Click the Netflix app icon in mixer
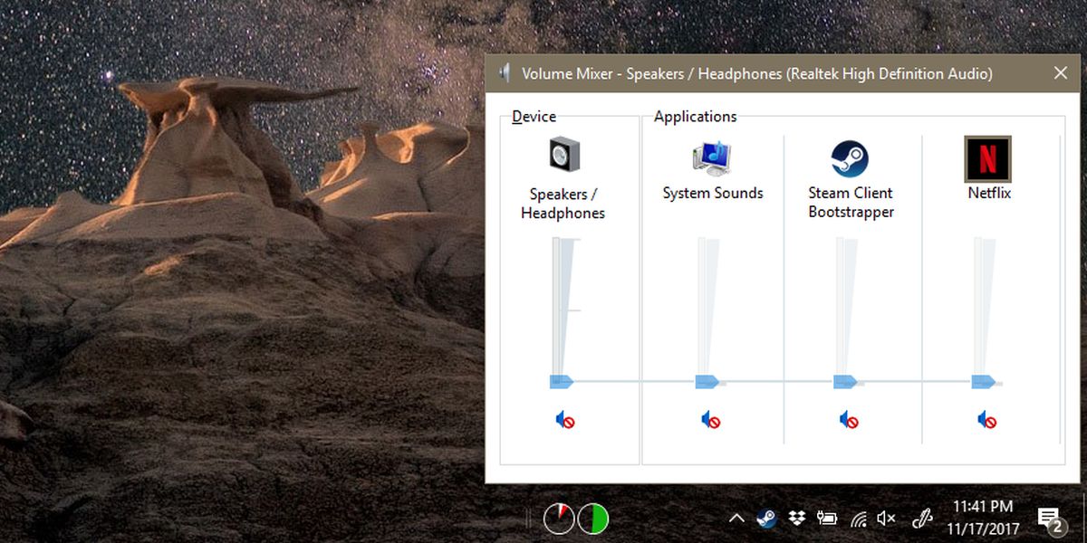 click(987, 158)
